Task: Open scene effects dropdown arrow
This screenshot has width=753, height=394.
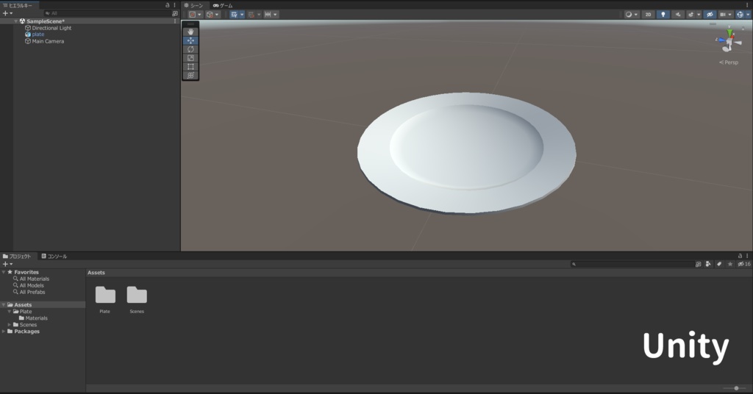Action: pyautogui.click(x=699, y=15)
